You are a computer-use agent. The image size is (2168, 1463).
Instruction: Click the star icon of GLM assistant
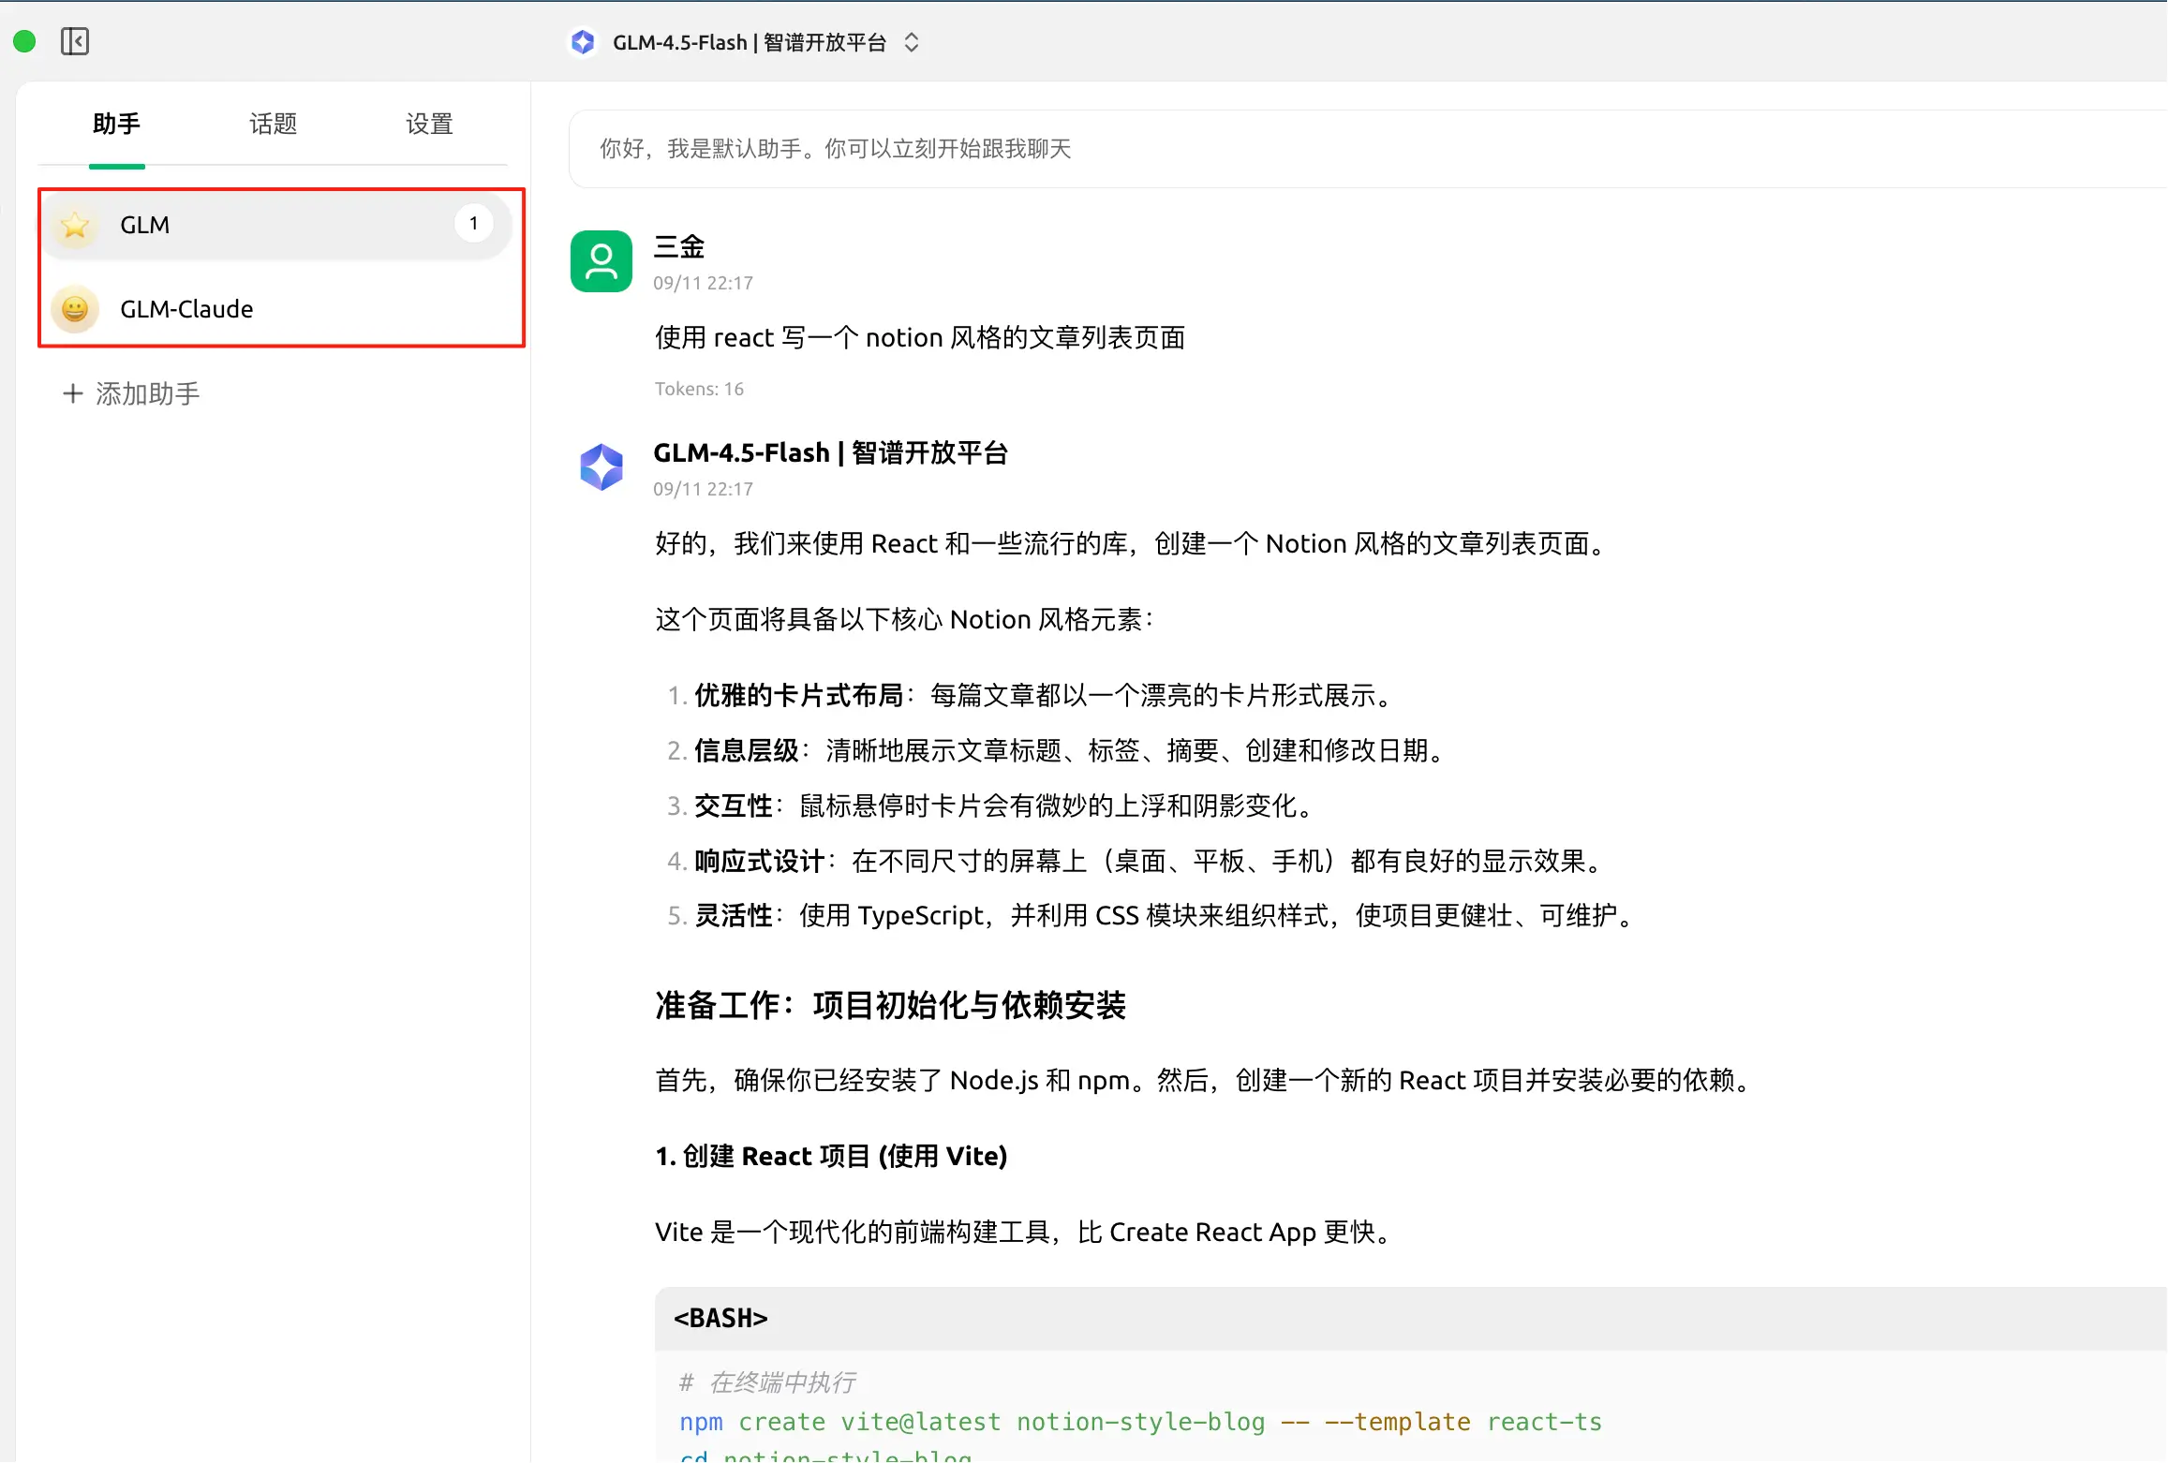(x=75, y=225)
